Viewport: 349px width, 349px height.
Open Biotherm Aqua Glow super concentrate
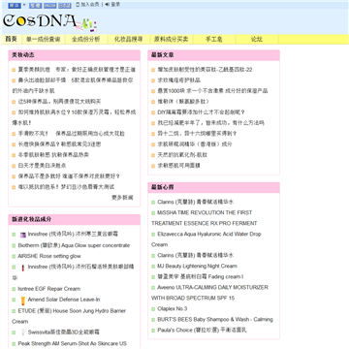(74, 245)
